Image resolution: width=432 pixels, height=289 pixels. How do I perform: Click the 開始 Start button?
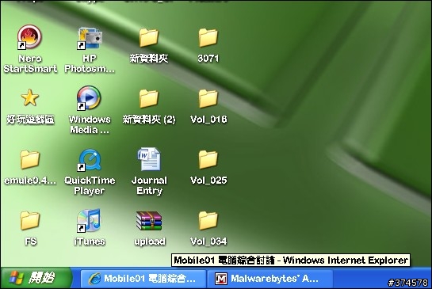pyautogui.click(x=36, y=278)
